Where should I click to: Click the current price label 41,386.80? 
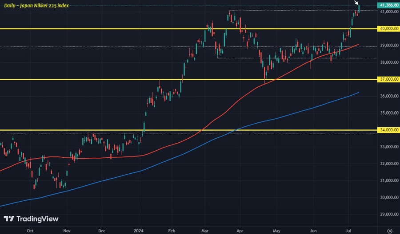(387, 5)
